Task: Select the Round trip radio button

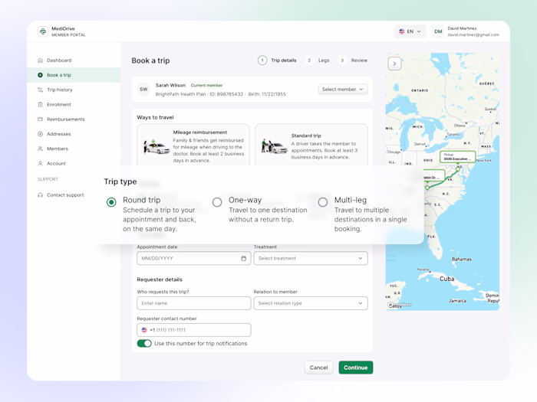Action: [111, 202]
